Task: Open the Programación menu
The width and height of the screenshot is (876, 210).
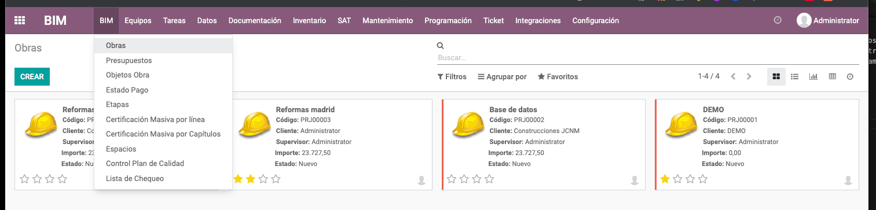Action: (448, 20)
